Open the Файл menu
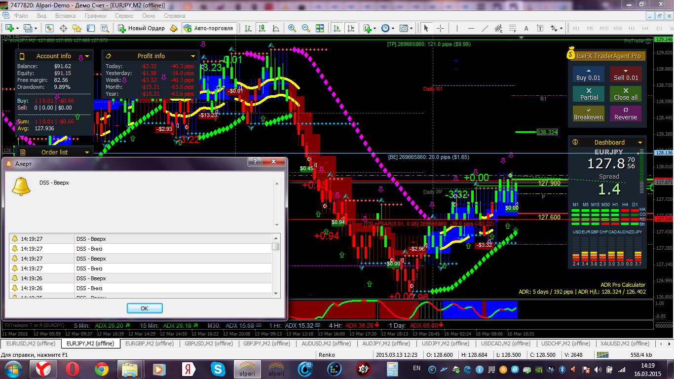Image resolution: width=674 pixels, height=379 pixels. coord(21,15)
